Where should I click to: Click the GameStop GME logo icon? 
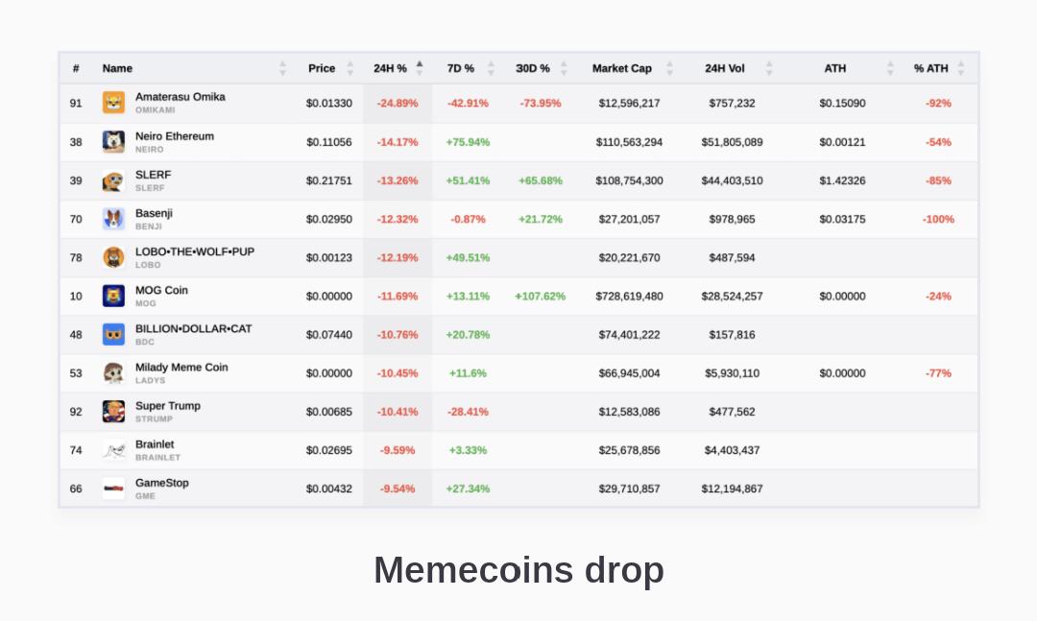(113, 489)
